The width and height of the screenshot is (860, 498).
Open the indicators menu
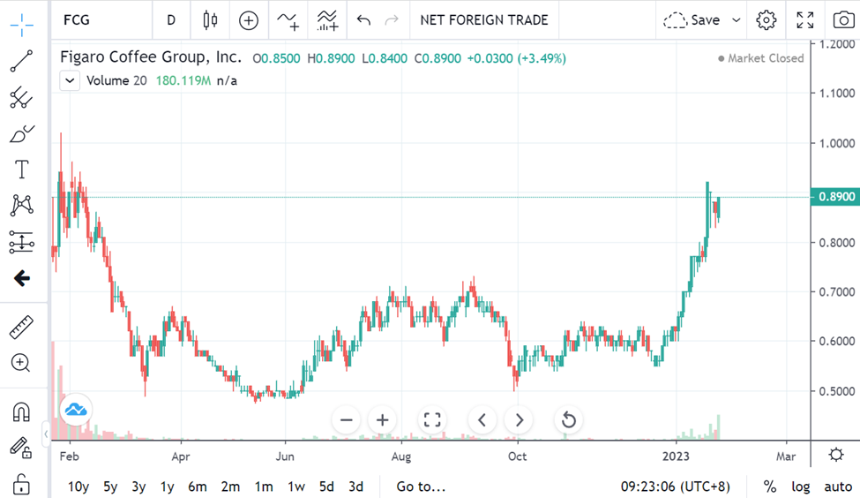[x=288, y=20]
